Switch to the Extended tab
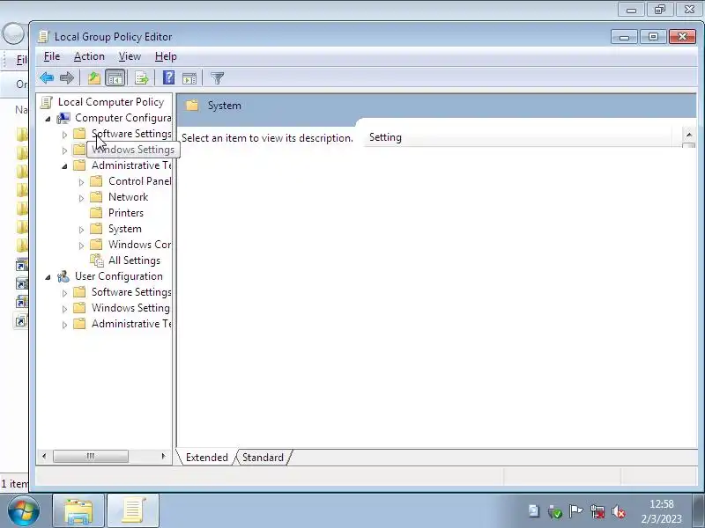705x528 pixels. click(207, 457)
